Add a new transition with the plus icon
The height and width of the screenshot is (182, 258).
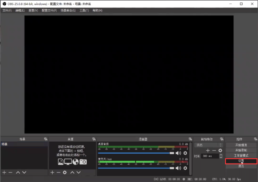pos(208,150)
